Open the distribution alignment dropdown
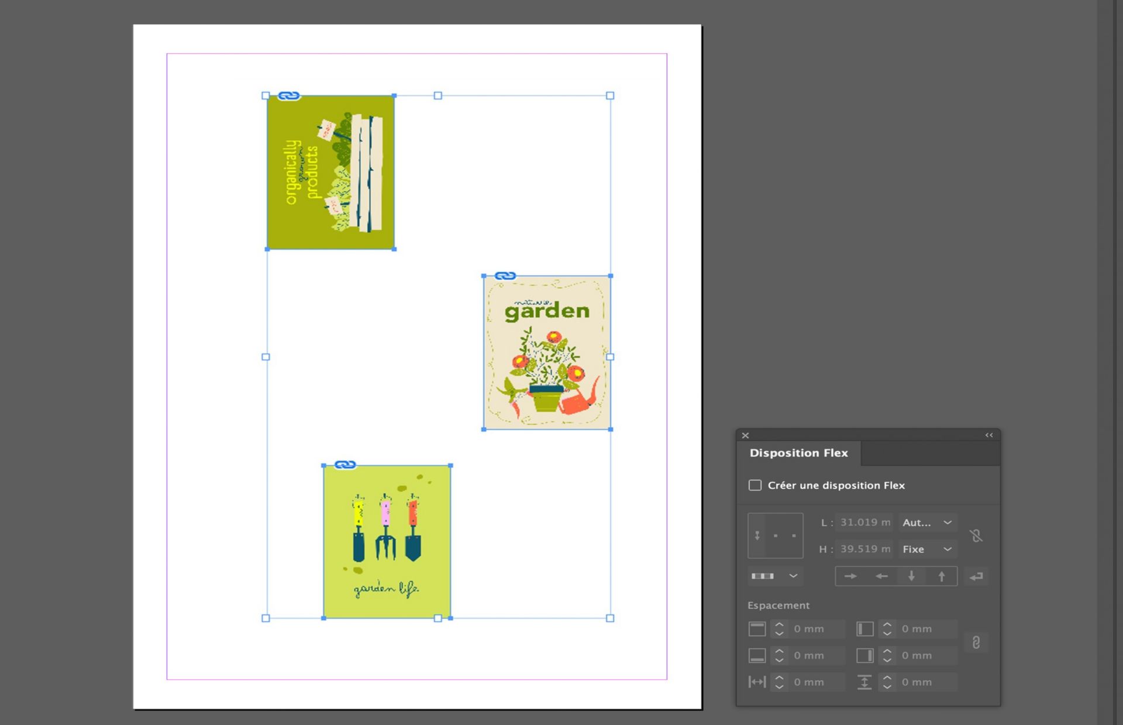Image resolution: width=1123 pixels, height=725 pixels. pos(774,576)
